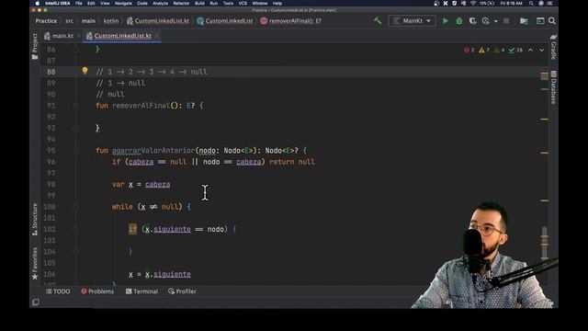Switch to the main.kt editor tab
Image resolution: width=588 pixels, height=331 pixels.
pos(59,36)
